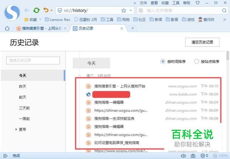Image resolution: width=230 pixels, height=159 pixels.
Task: Click the 100% zoom control
Action: coord(220,156)
